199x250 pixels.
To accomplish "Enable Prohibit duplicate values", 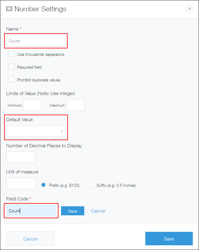I will [x=11, y=79].
